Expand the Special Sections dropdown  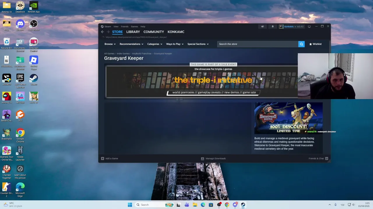[x=198, y=44]
